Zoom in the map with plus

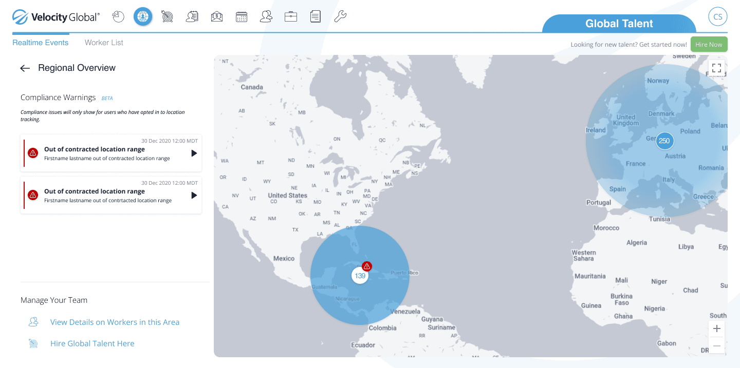click(716, 328)
